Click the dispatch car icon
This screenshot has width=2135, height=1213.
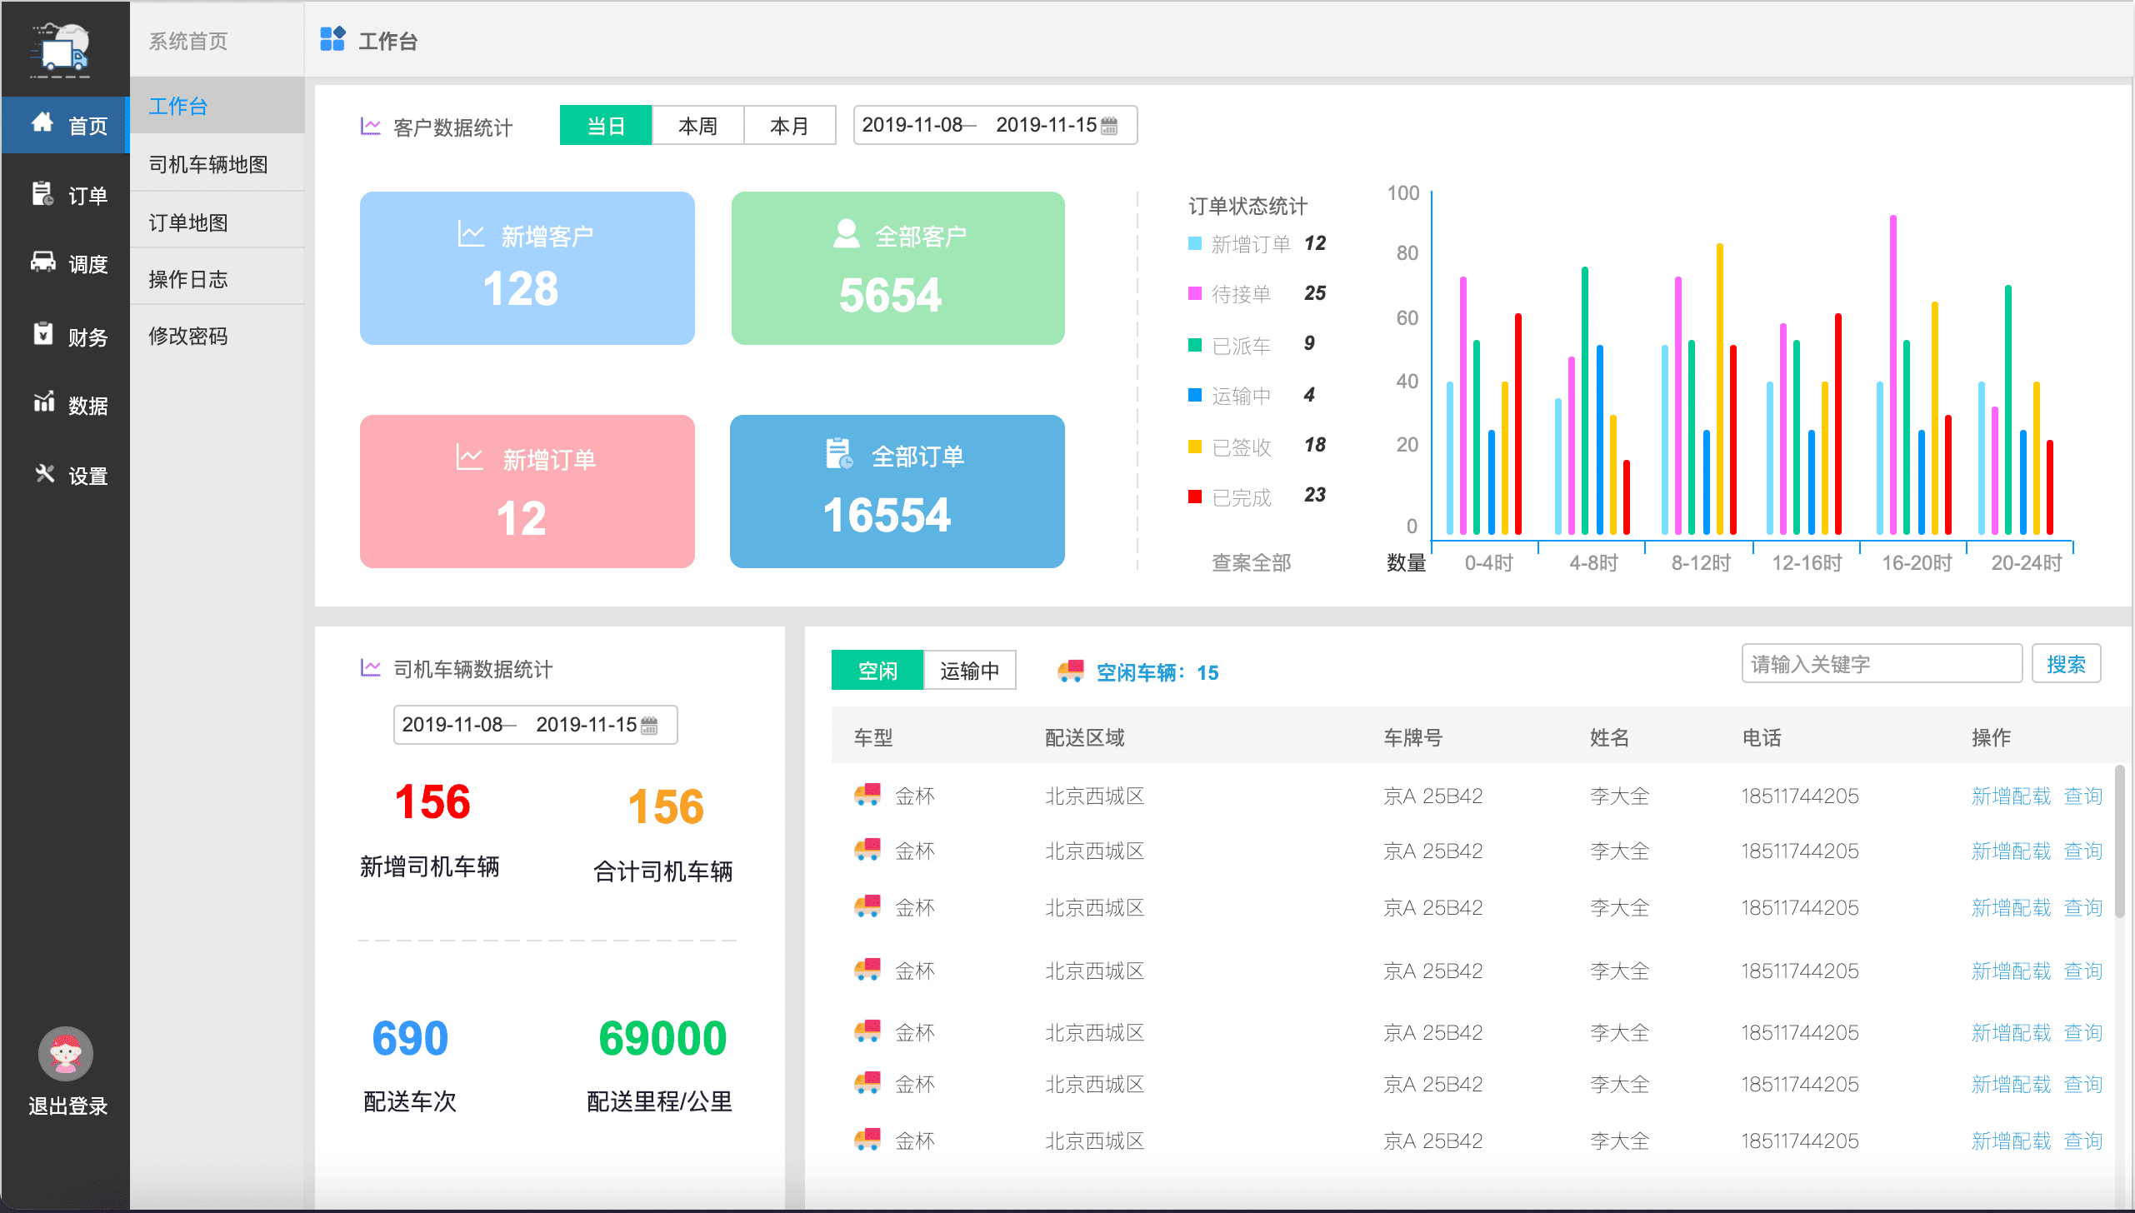click(x=42, y=262)
